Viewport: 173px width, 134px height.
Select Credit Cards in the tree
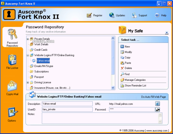[41, 50]
